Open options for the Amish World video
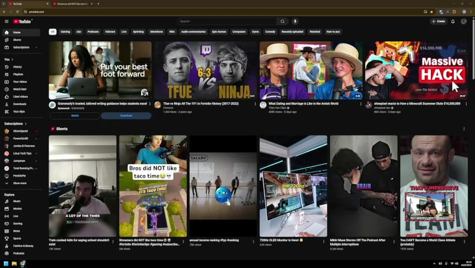The image size is (475, 268). pos(361,104)
